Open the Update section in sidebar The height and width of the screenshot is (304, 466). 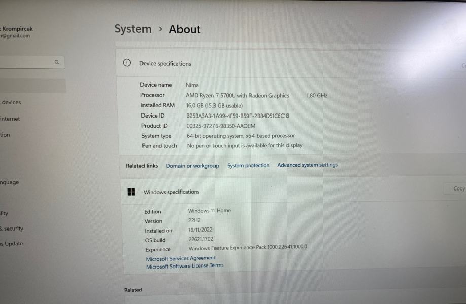[x=11, y=243]
